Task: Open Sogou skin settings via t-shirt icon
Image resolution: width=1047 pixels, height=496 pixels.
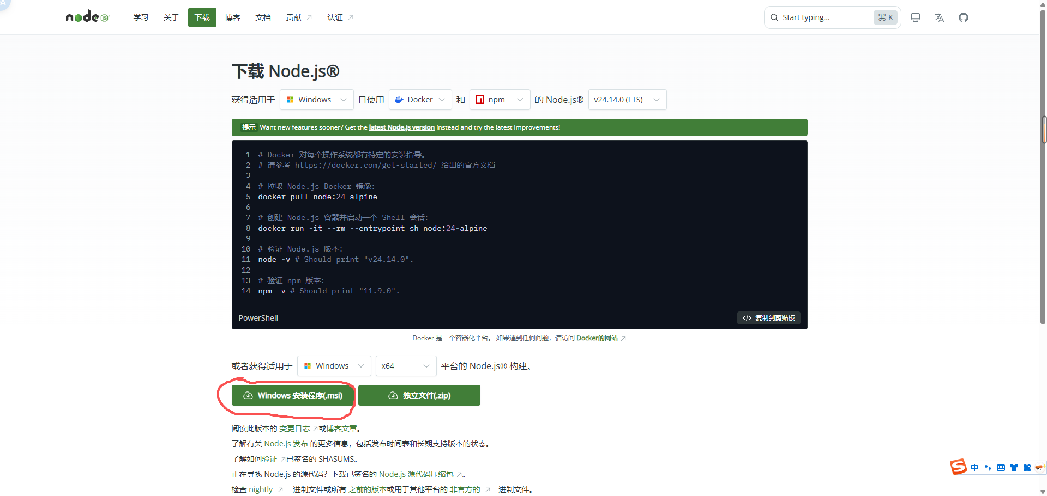Action: (1014, 468)
